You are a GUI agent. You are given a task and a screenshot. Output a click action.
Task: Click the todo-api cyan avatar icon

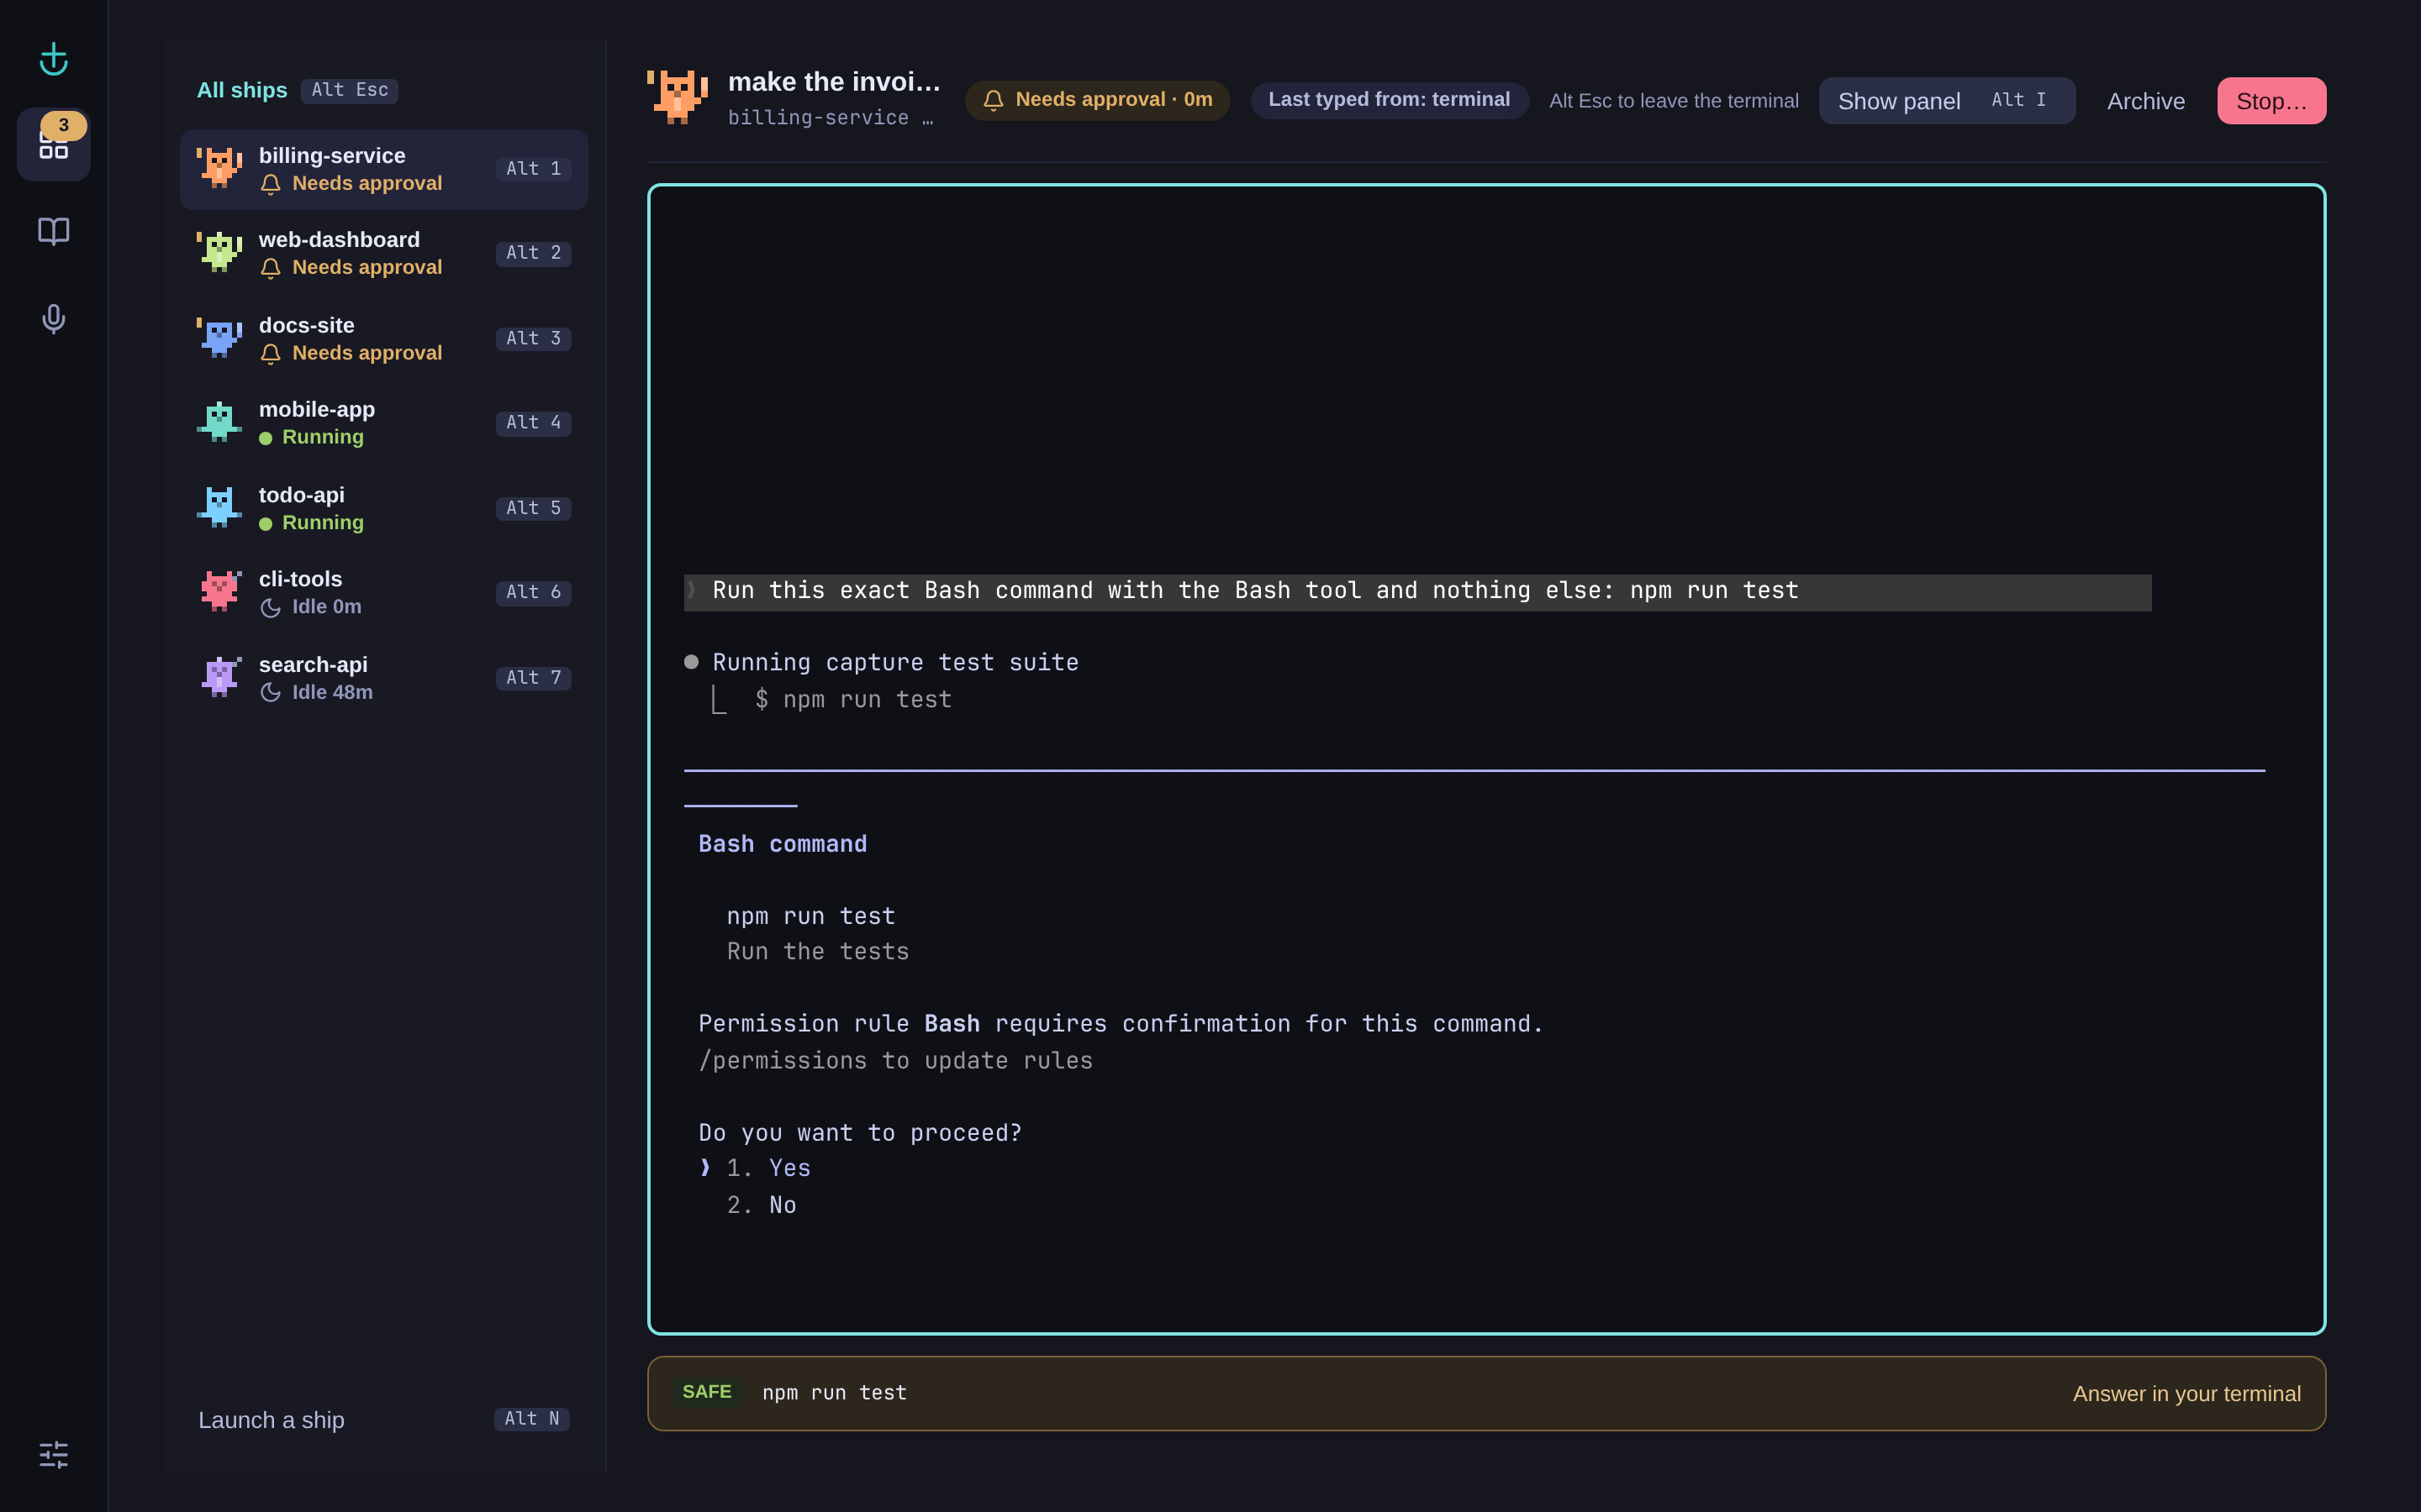pos(219,507)
